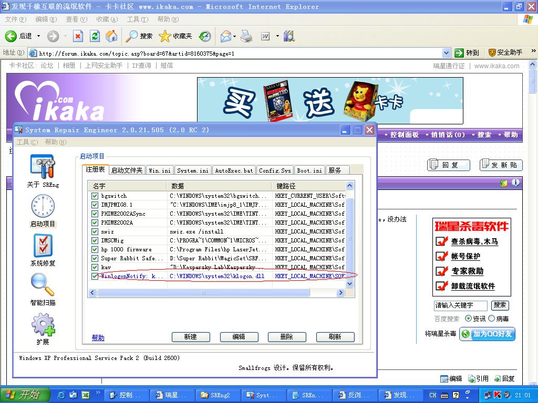Uncheck the IMSCMig startup entry
This screenshot has height=403, width=538.
tap(95, 240)
